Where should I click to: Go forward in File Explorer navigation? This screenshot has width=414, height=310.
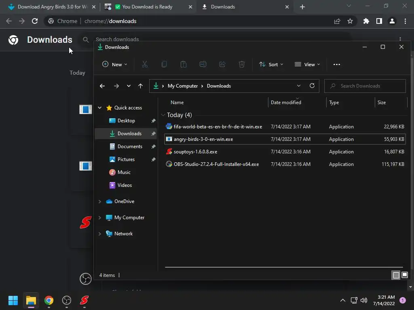[x=116, y=86]
